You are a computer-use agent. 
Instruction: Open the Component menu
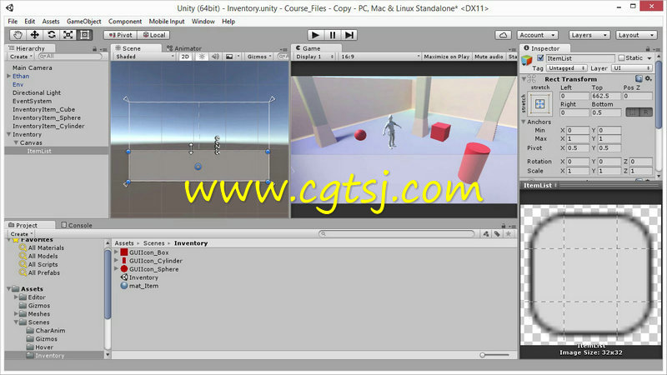[125, 22]
